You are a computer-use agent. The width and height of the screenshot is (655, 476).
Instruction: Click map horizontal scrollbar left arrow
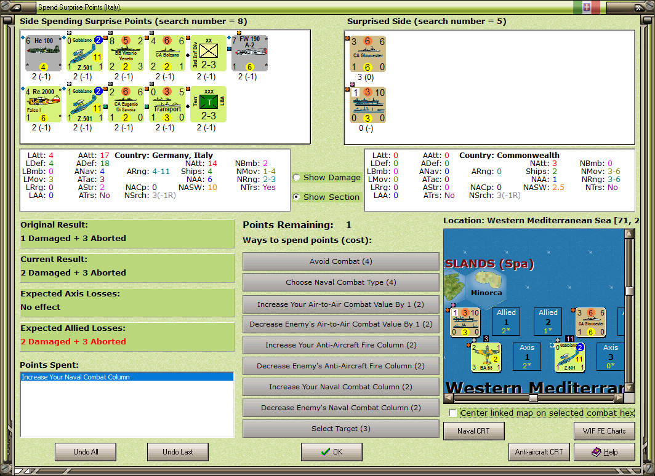pos(449,398)
